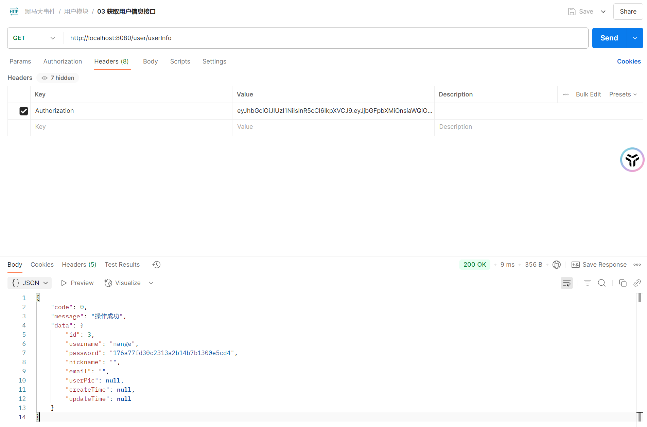Click the filter response icon
The width and height of the screenshot is (647, 427).
coord(588,283)
